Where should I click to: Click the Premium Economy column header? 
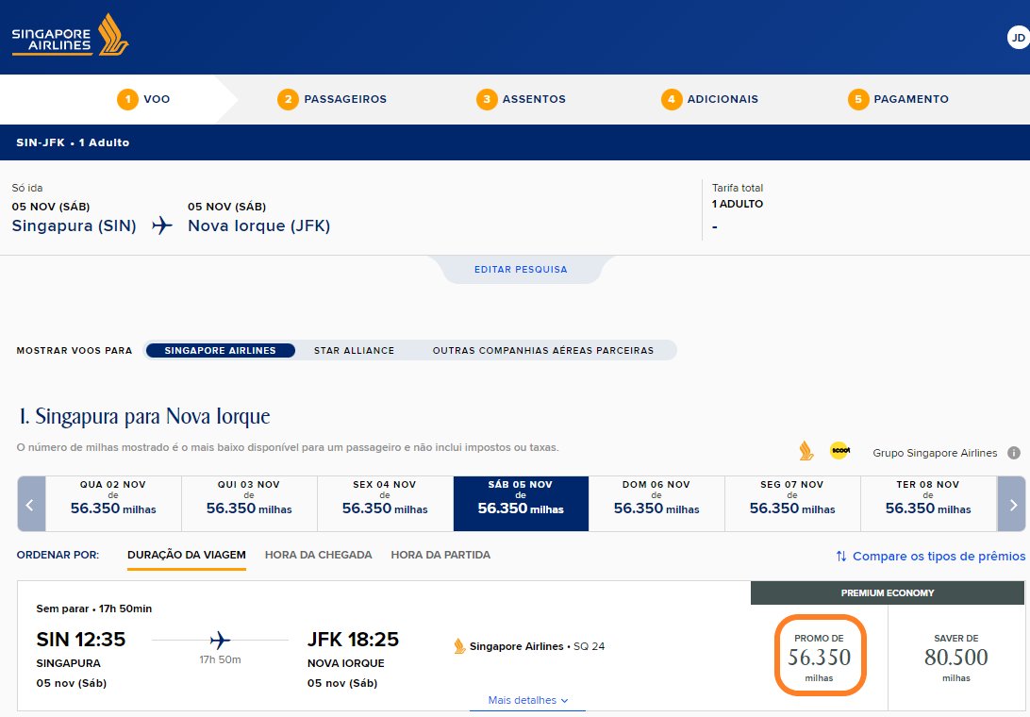[888, 592]
